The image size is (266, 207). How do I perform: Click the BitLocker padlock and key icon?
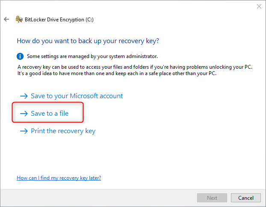(19, 19)
